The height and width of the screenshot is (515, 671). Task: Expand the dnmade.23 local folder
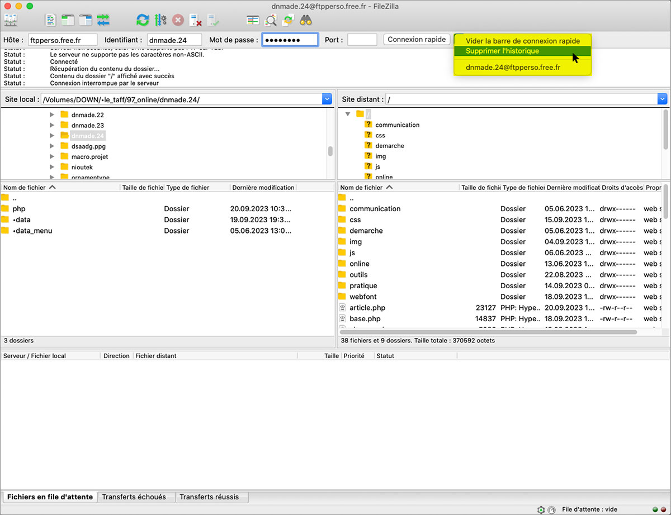52,125
